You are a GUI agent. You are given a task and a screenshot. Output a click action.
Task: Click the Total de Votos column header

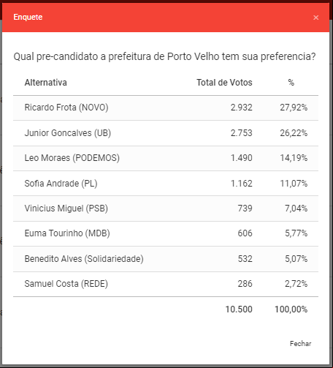pyautogui.click(x=224, y=83)
